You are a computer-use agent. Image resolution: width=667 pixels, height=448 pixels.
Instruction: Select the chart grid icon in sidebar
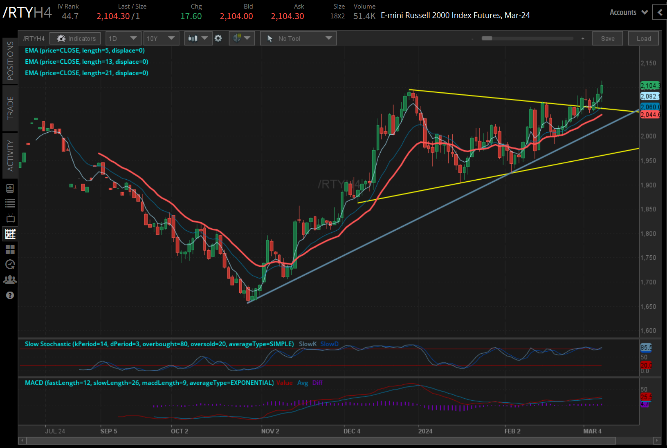click(10, 234)
